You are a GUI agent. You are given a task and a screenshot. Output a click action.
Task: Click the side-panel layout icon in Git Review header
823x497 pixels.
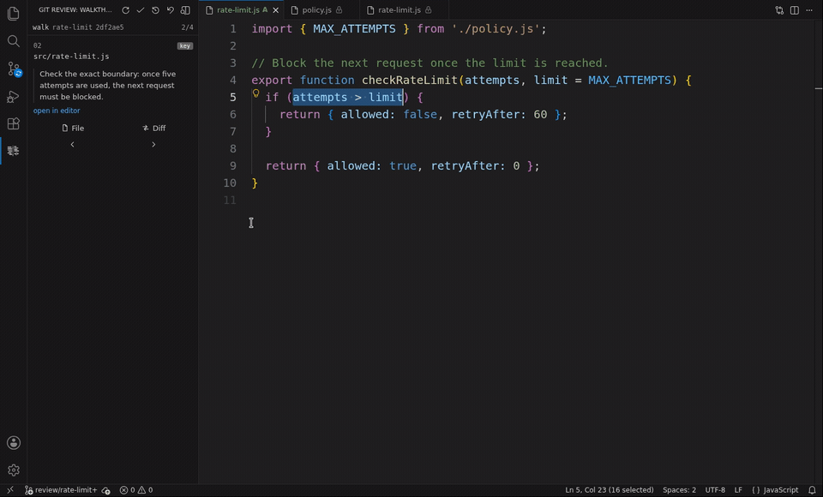[185, 10]
